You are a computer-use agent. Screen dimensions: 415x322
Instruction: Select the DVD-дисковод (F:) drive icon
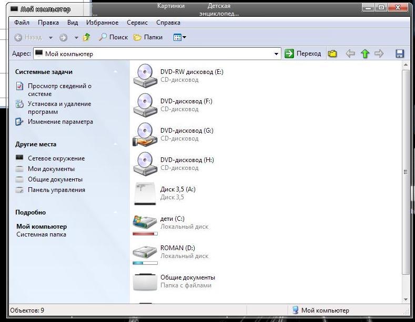click(x=145, y=105)
